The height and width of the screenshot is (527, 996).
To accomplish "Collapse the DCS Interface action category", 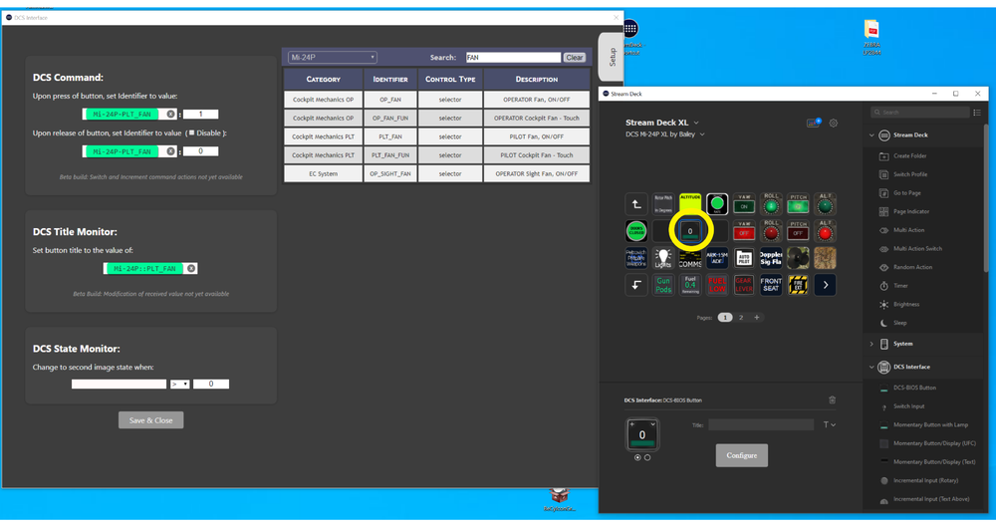I will point(871,367).
